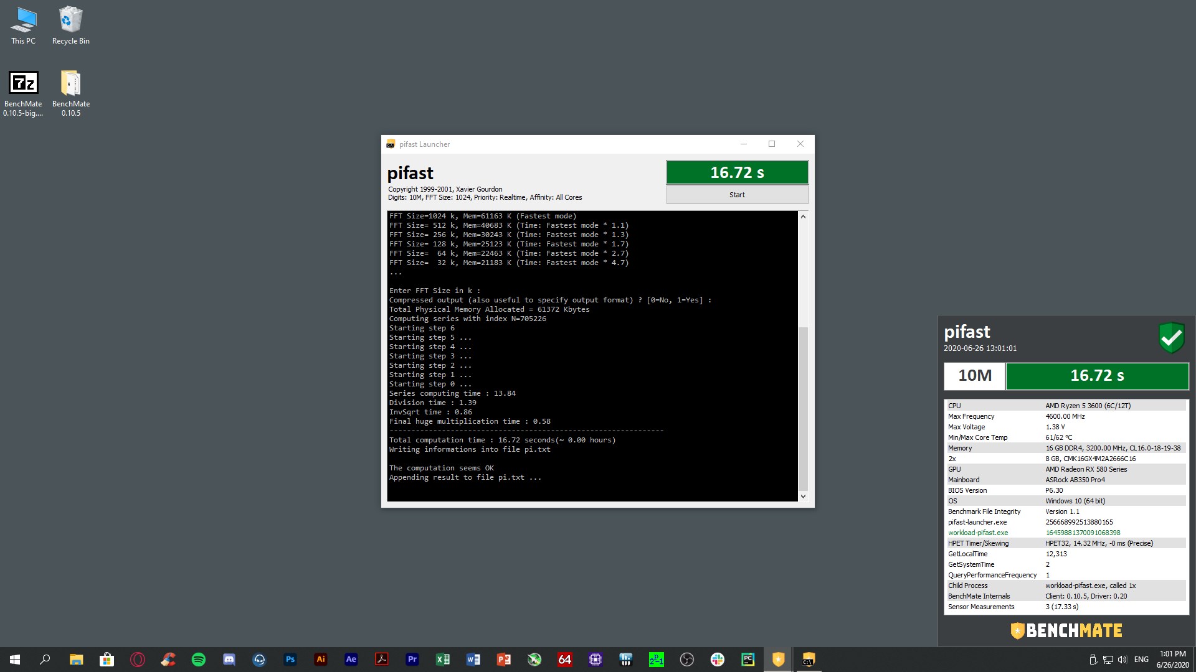Select the Recycle Bin desktop icon
The height and width of the screenshot is (672, 1196).
tap(70, 26)
